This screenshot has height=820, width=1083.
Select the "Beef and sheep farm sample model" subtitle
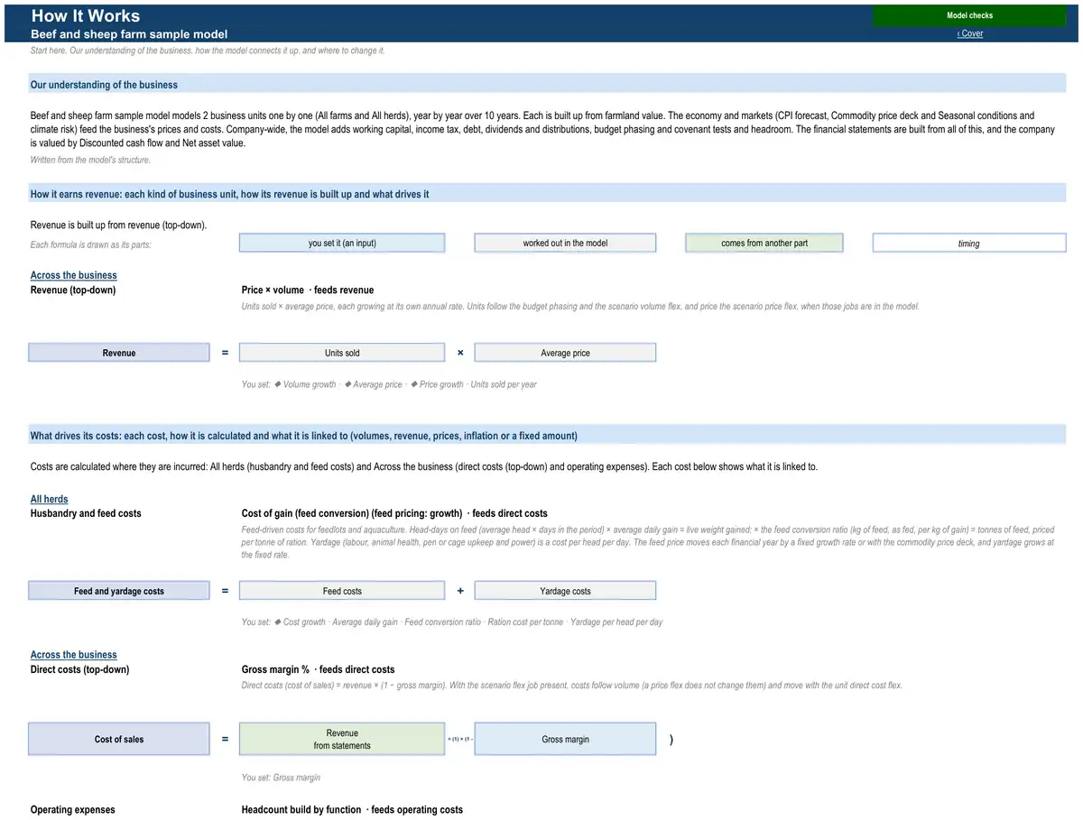click(x=129, y=34)
